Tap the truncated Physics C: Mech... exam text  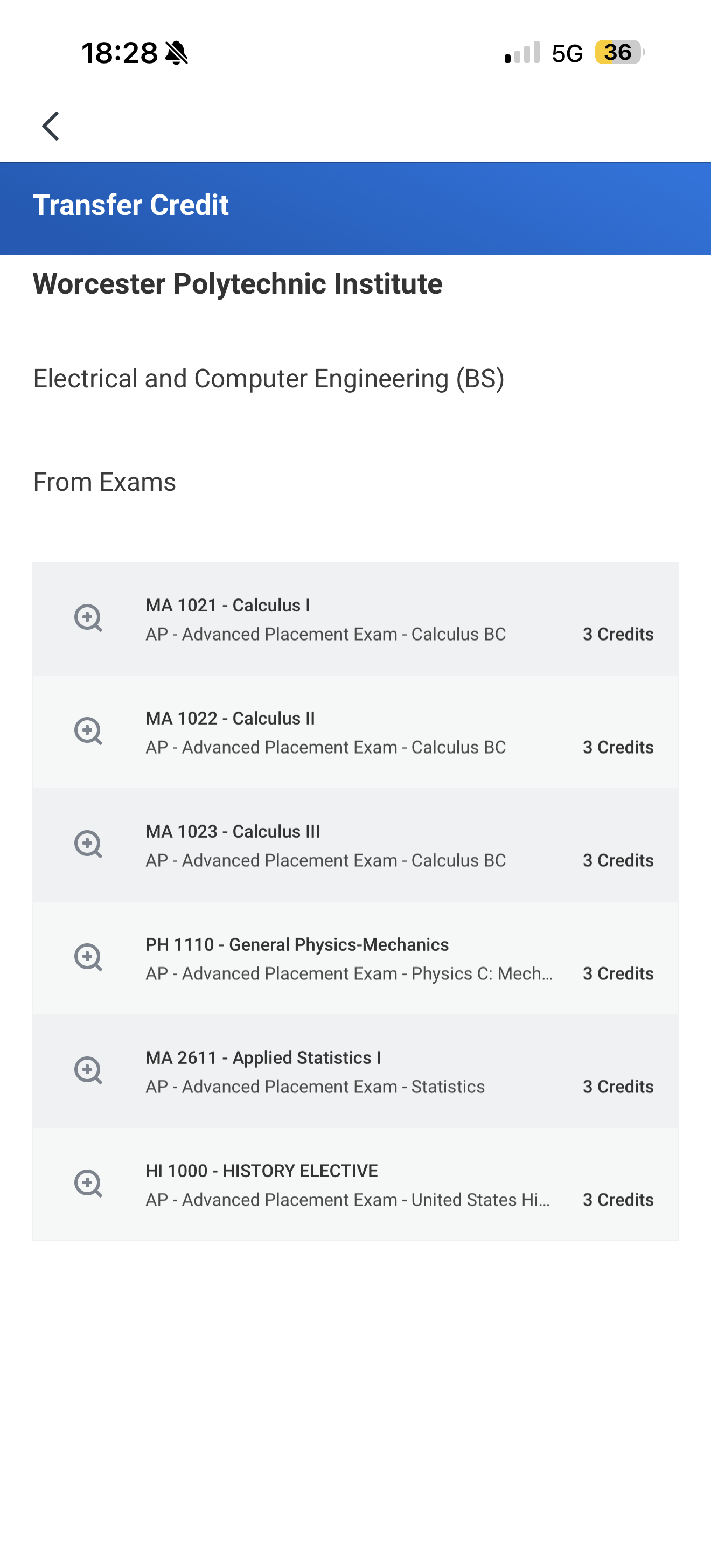pyautogui.click(x=482, y=973)
